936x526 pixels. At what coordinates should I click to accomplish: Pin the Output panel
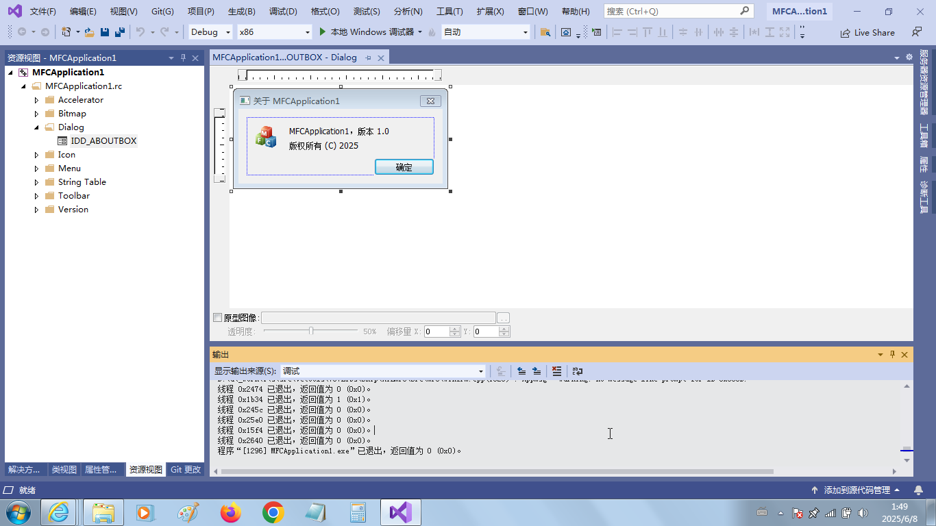pos(892,355)
